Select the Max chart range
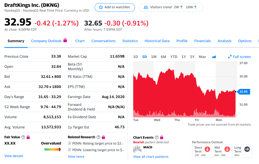Screen dimensions: 259x164 (x=202, y=57)
